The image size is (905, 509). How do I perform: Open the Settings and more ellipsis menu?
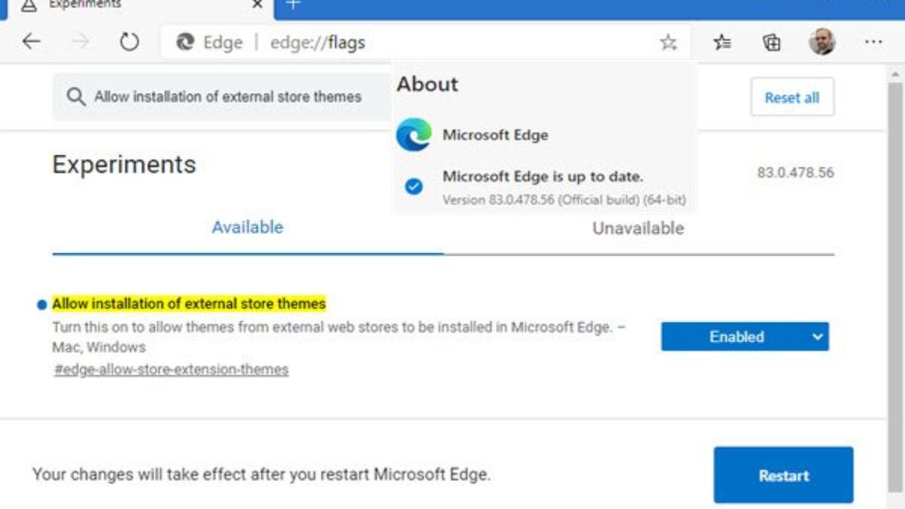click(x=873, y=42)
